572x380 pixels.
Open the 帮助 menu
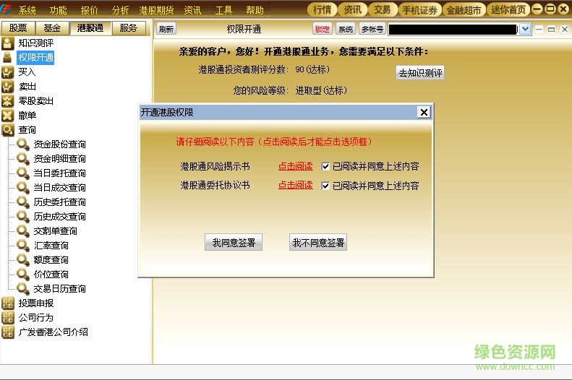click(x=255, y=10)
